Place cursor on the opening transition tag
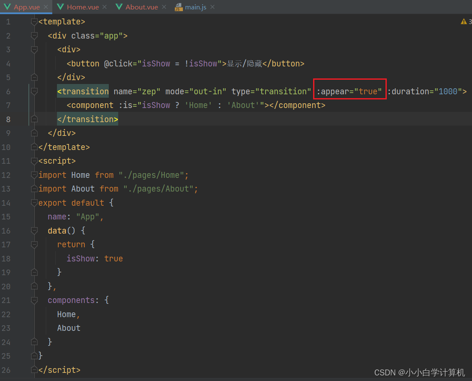This screenshot has width=472, height=381. (x=83, y=91)
